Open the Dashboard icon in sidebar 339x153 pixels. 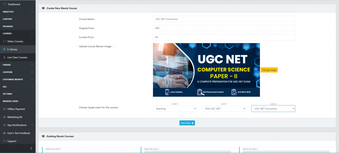4,4
